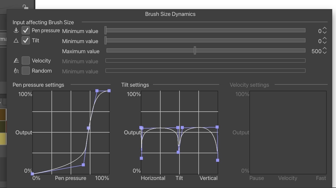The width and height of the screenshot is (336, 188).
Task: Increase the Tilt maximum value with up arrow
Action: (325, 49)
